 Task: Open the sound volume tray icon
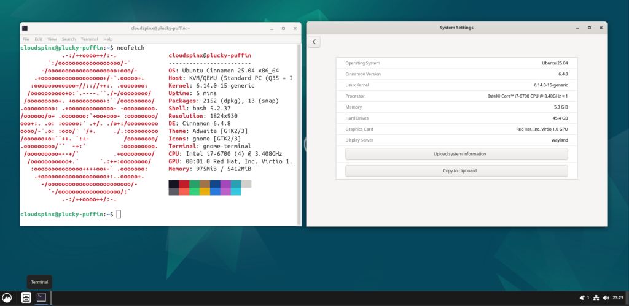pyautogui.click(x=606, y=297)
